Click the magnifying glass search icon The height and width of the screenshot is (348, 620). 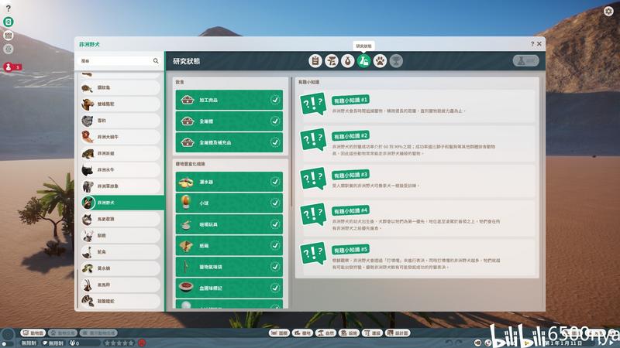(156, 61)
